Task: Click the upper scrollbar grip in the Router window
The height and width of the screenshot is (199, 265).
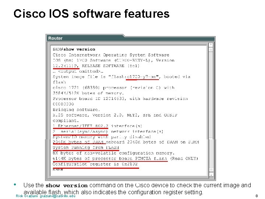Action: coord(211,50)
